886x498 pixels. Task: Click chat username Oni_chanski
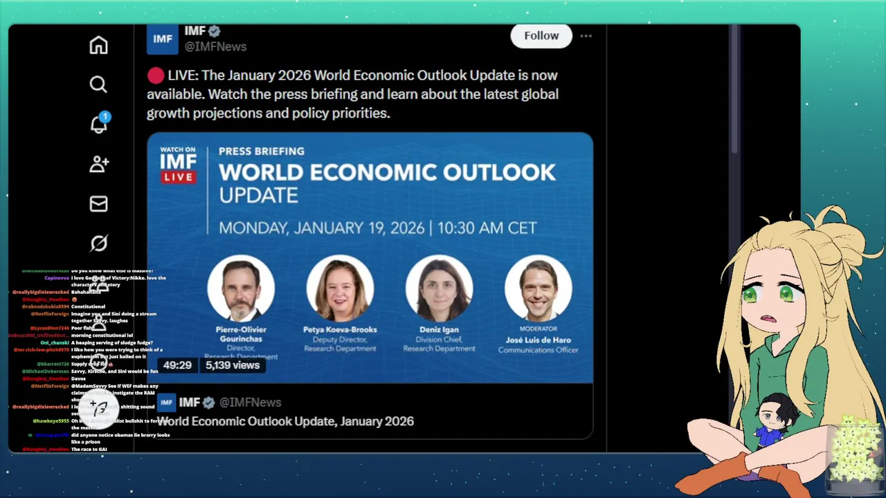(x=55, y=342)
